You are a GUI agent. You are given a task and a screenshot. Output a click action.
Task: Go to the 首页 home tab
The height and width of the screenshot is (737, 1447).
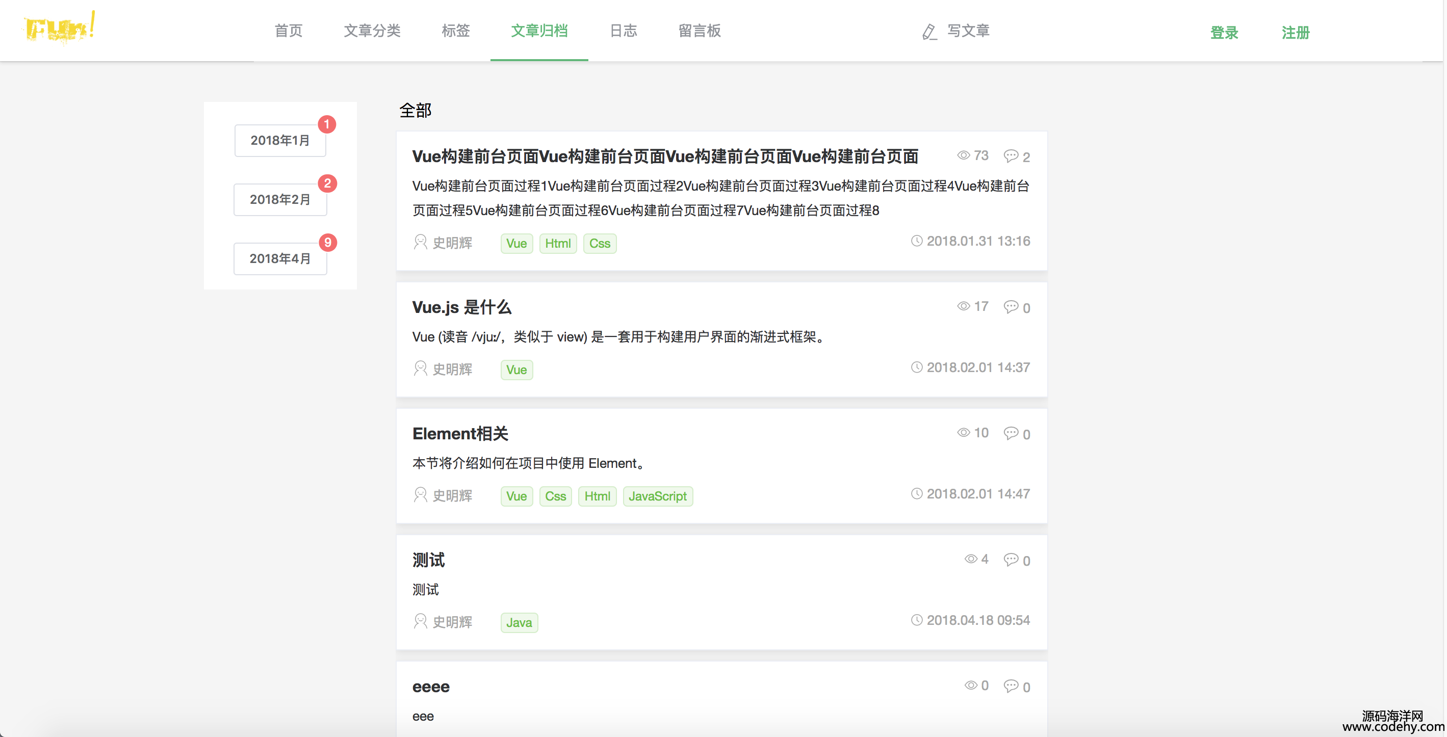(x=288, y=31)
